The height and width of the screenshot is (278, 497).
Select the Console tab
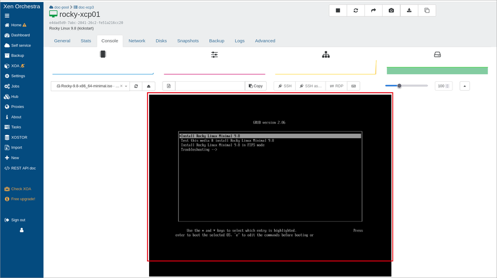point(110,41)
